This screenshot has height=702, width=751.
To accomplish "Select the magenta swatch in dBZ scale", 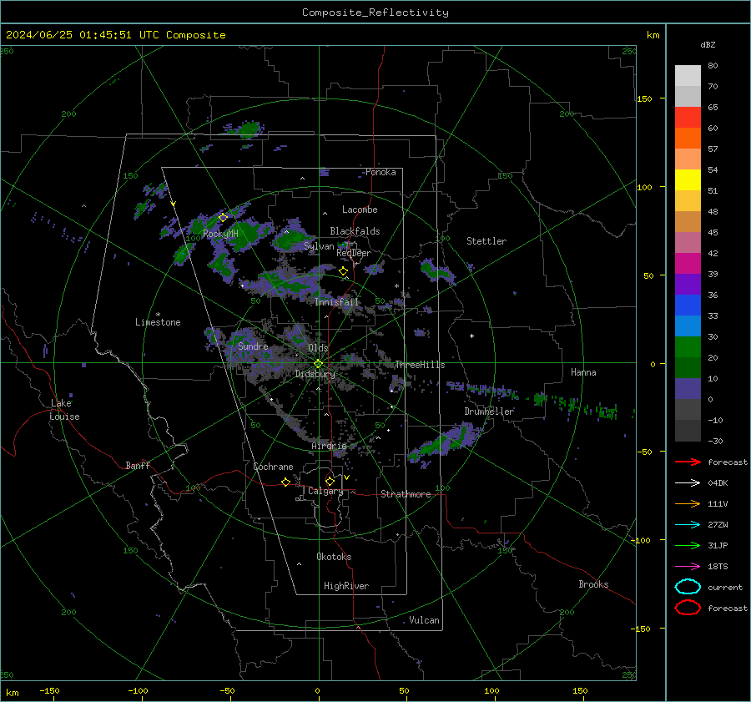I will [688, 264].
